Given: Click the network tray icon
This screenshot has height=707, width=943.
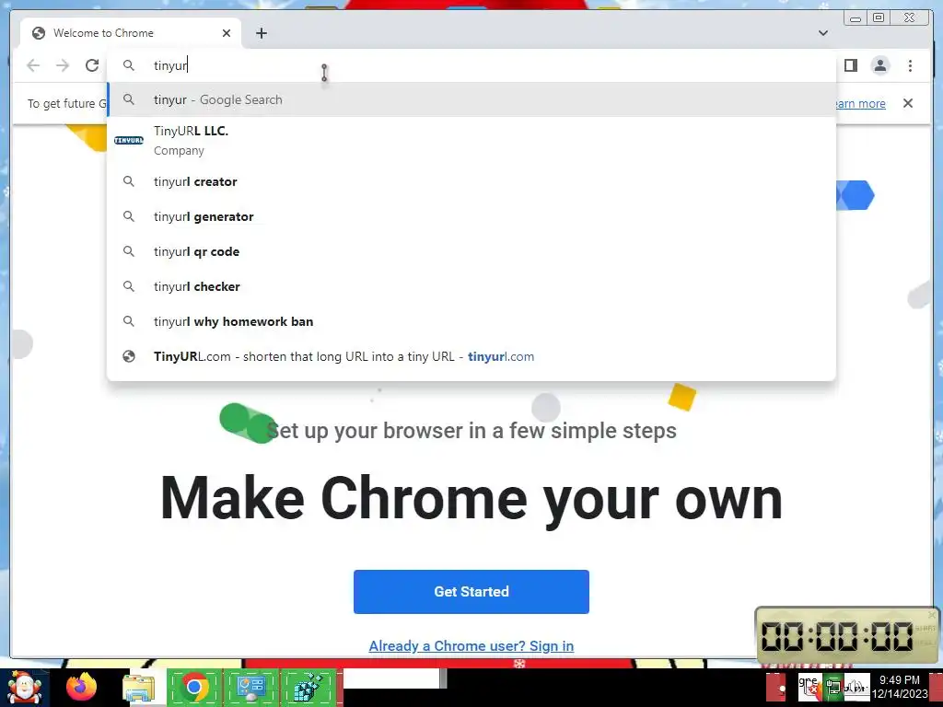Looking at the screenshot, I should point(833,687).
